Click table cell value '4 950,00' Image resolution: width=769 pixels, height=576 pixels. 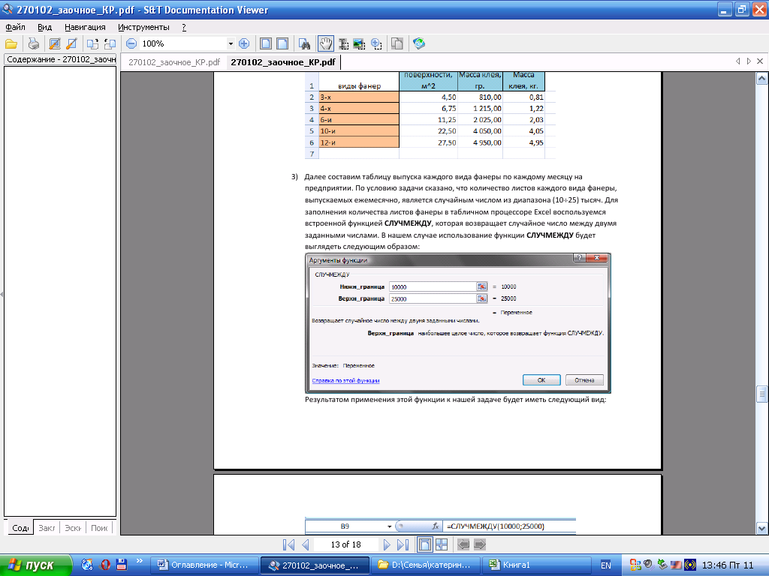point(487,142)
